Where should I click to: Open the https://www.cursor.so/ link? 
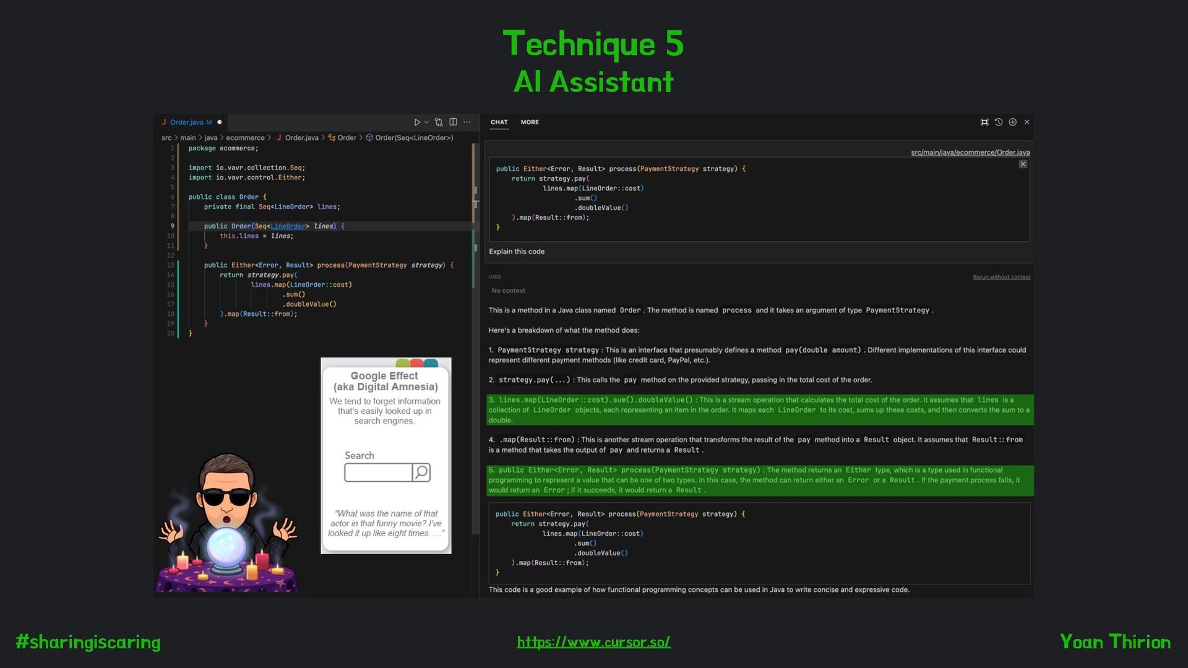click(593, 642)
